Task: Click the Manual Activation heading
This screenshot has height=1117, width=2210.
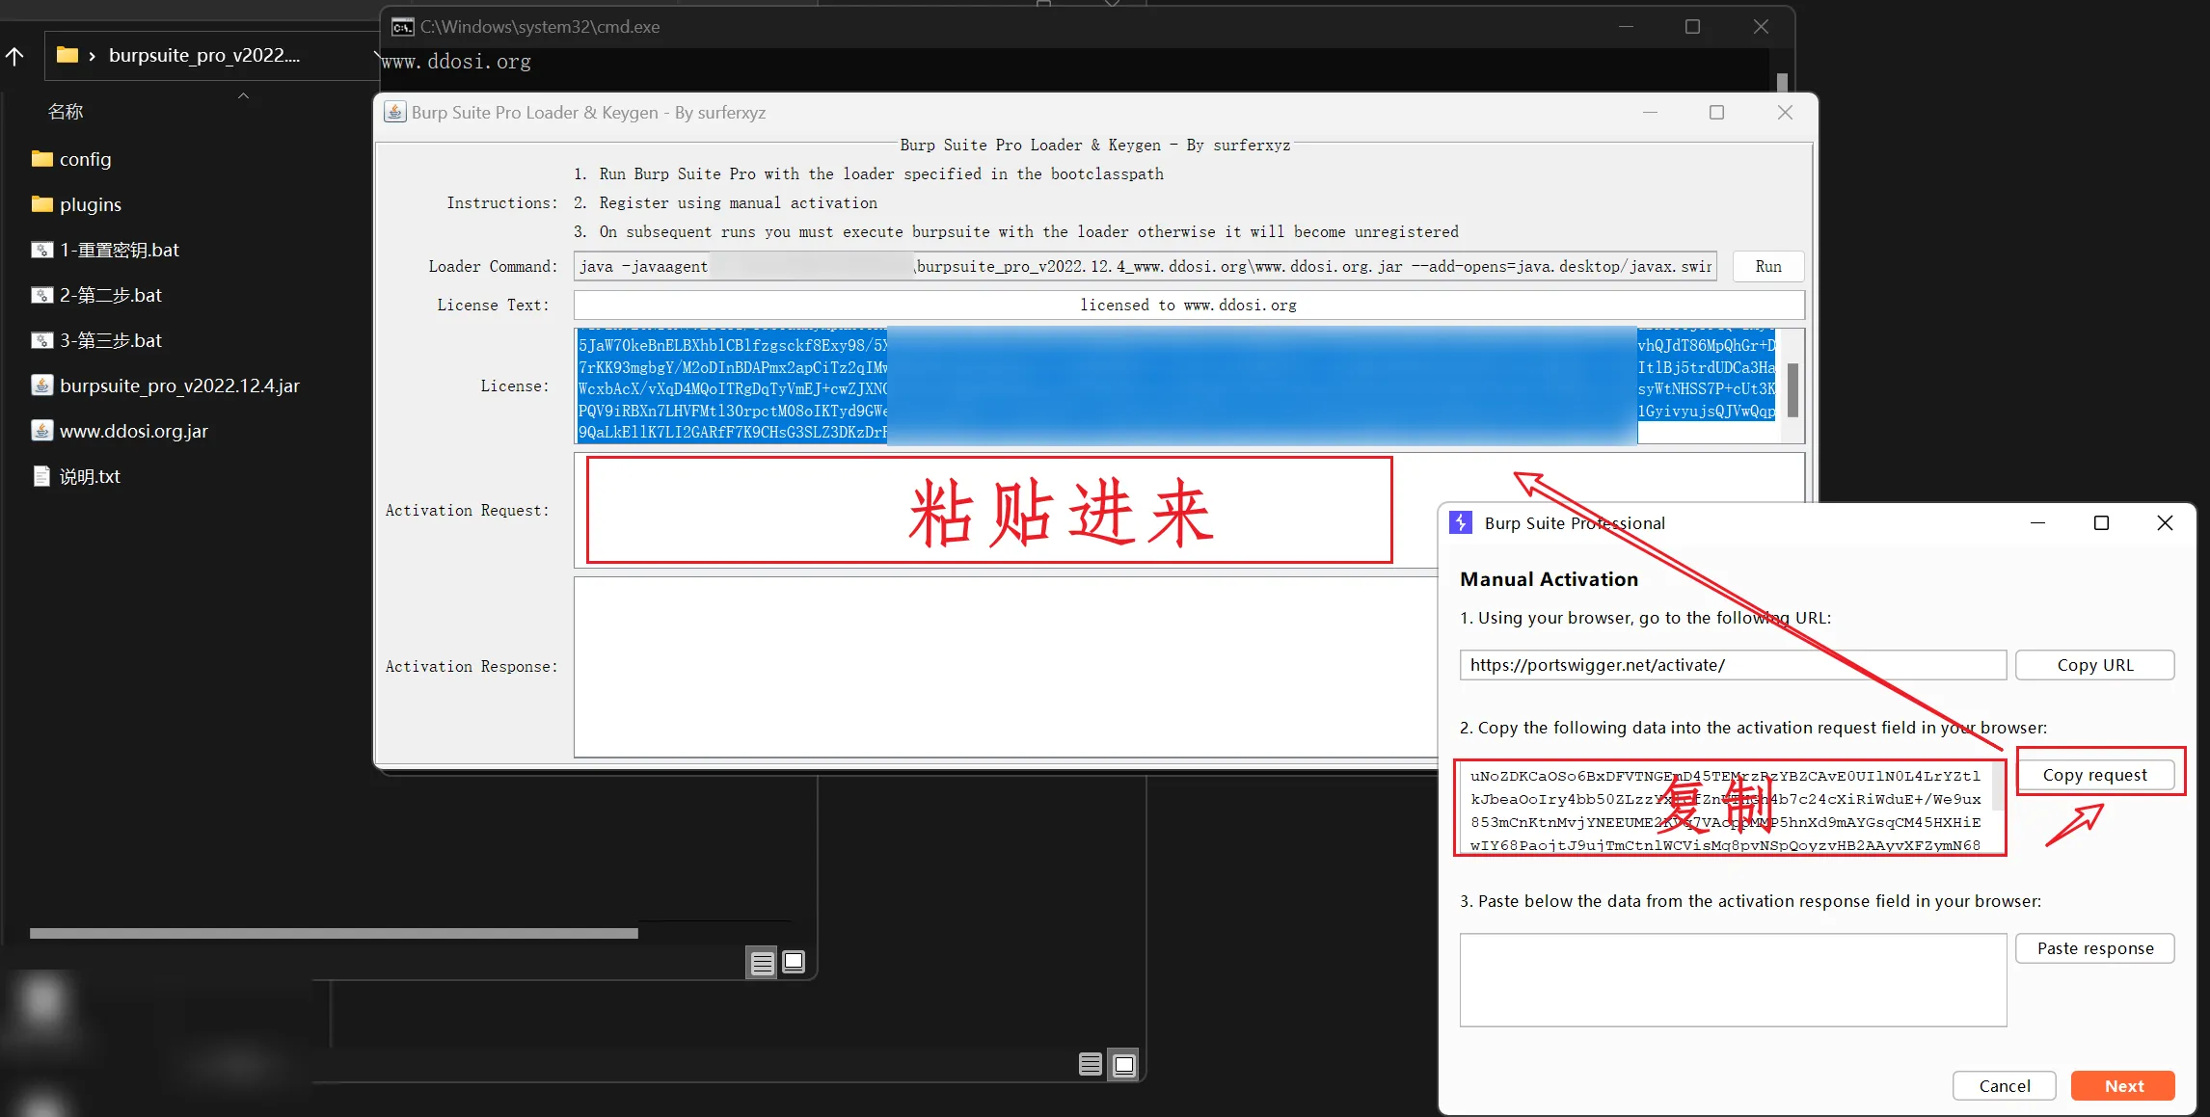Action: click(x=1549, y=579)
